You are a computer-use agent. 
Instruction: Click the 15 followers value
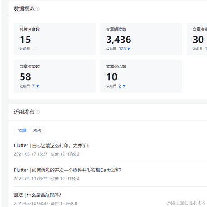tap(25, 40)
